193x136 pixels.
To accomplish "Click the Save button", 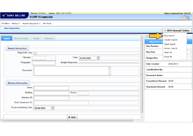I will pyautogui.click(x=72, y=117).
